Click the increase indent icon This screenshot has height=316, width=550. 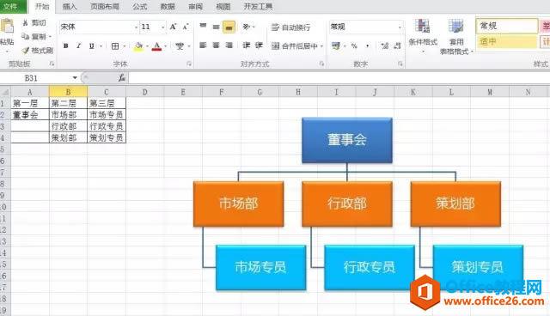[260, 46]
